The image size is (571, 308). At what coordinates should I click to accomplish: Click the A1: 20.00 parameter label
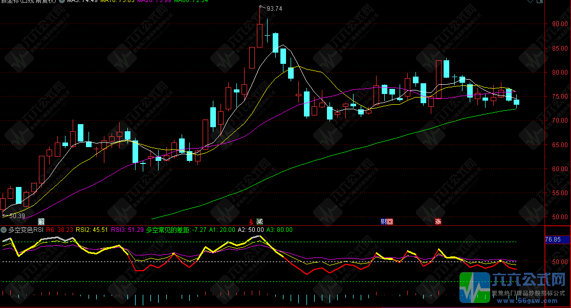click(x=222, y=230)
